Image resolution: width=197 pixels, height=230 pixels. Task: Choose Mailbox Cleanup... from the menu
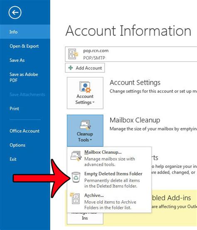(x=109, y=158)
